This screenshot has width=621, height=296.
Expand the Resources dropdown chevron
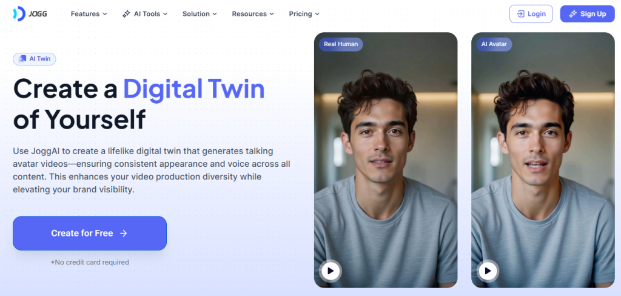coord(272,14)
